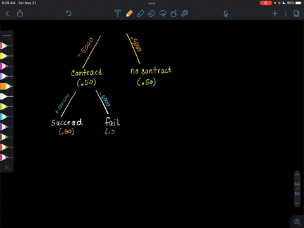This screenshot has width=304, height=228.
Task: Go back to the notes library
Action: [8, 14]
